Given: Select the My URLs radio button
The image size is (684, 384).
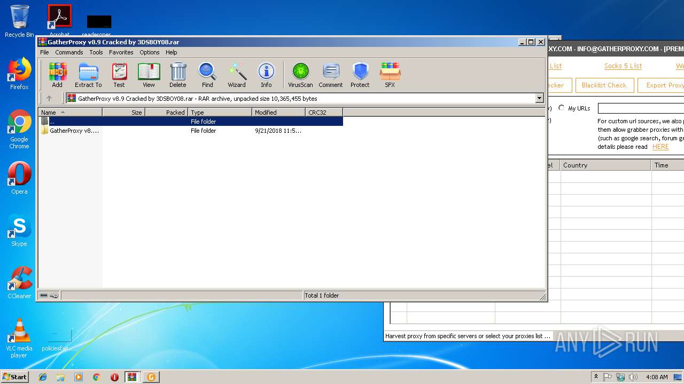Looking at the screenshot, I should tap(561, 108).
